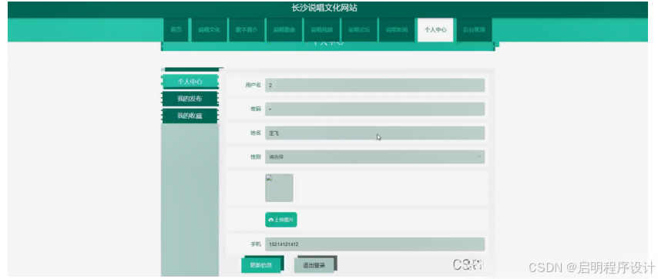Screen dimensions: 658x279
Task: Switch to the 说唱歌曲 tab
Action: (x=284, y=30)
